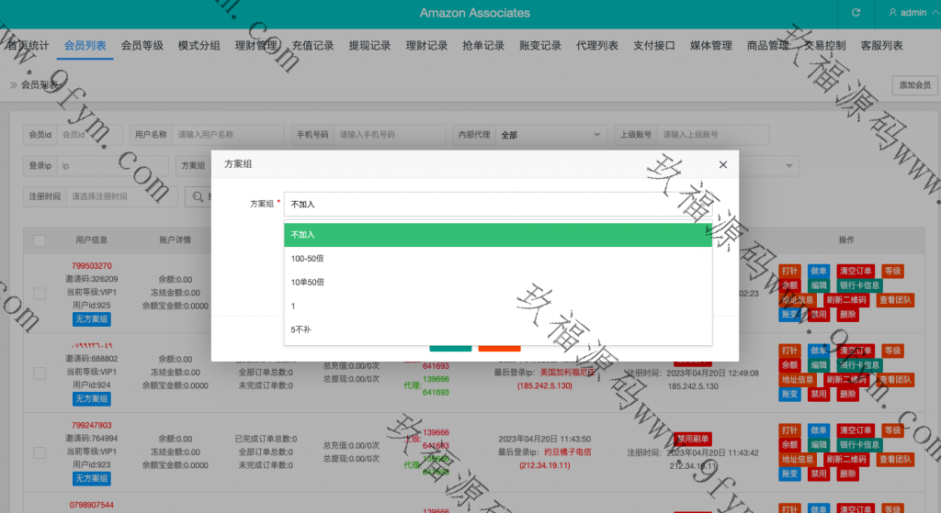The height and width of the screenshot is (513, 941).
Task: Click the 添加会员 button
Action: click(x=914, y=85)
